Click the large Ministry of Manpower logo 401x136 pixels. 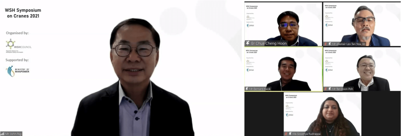coord(18,71)
